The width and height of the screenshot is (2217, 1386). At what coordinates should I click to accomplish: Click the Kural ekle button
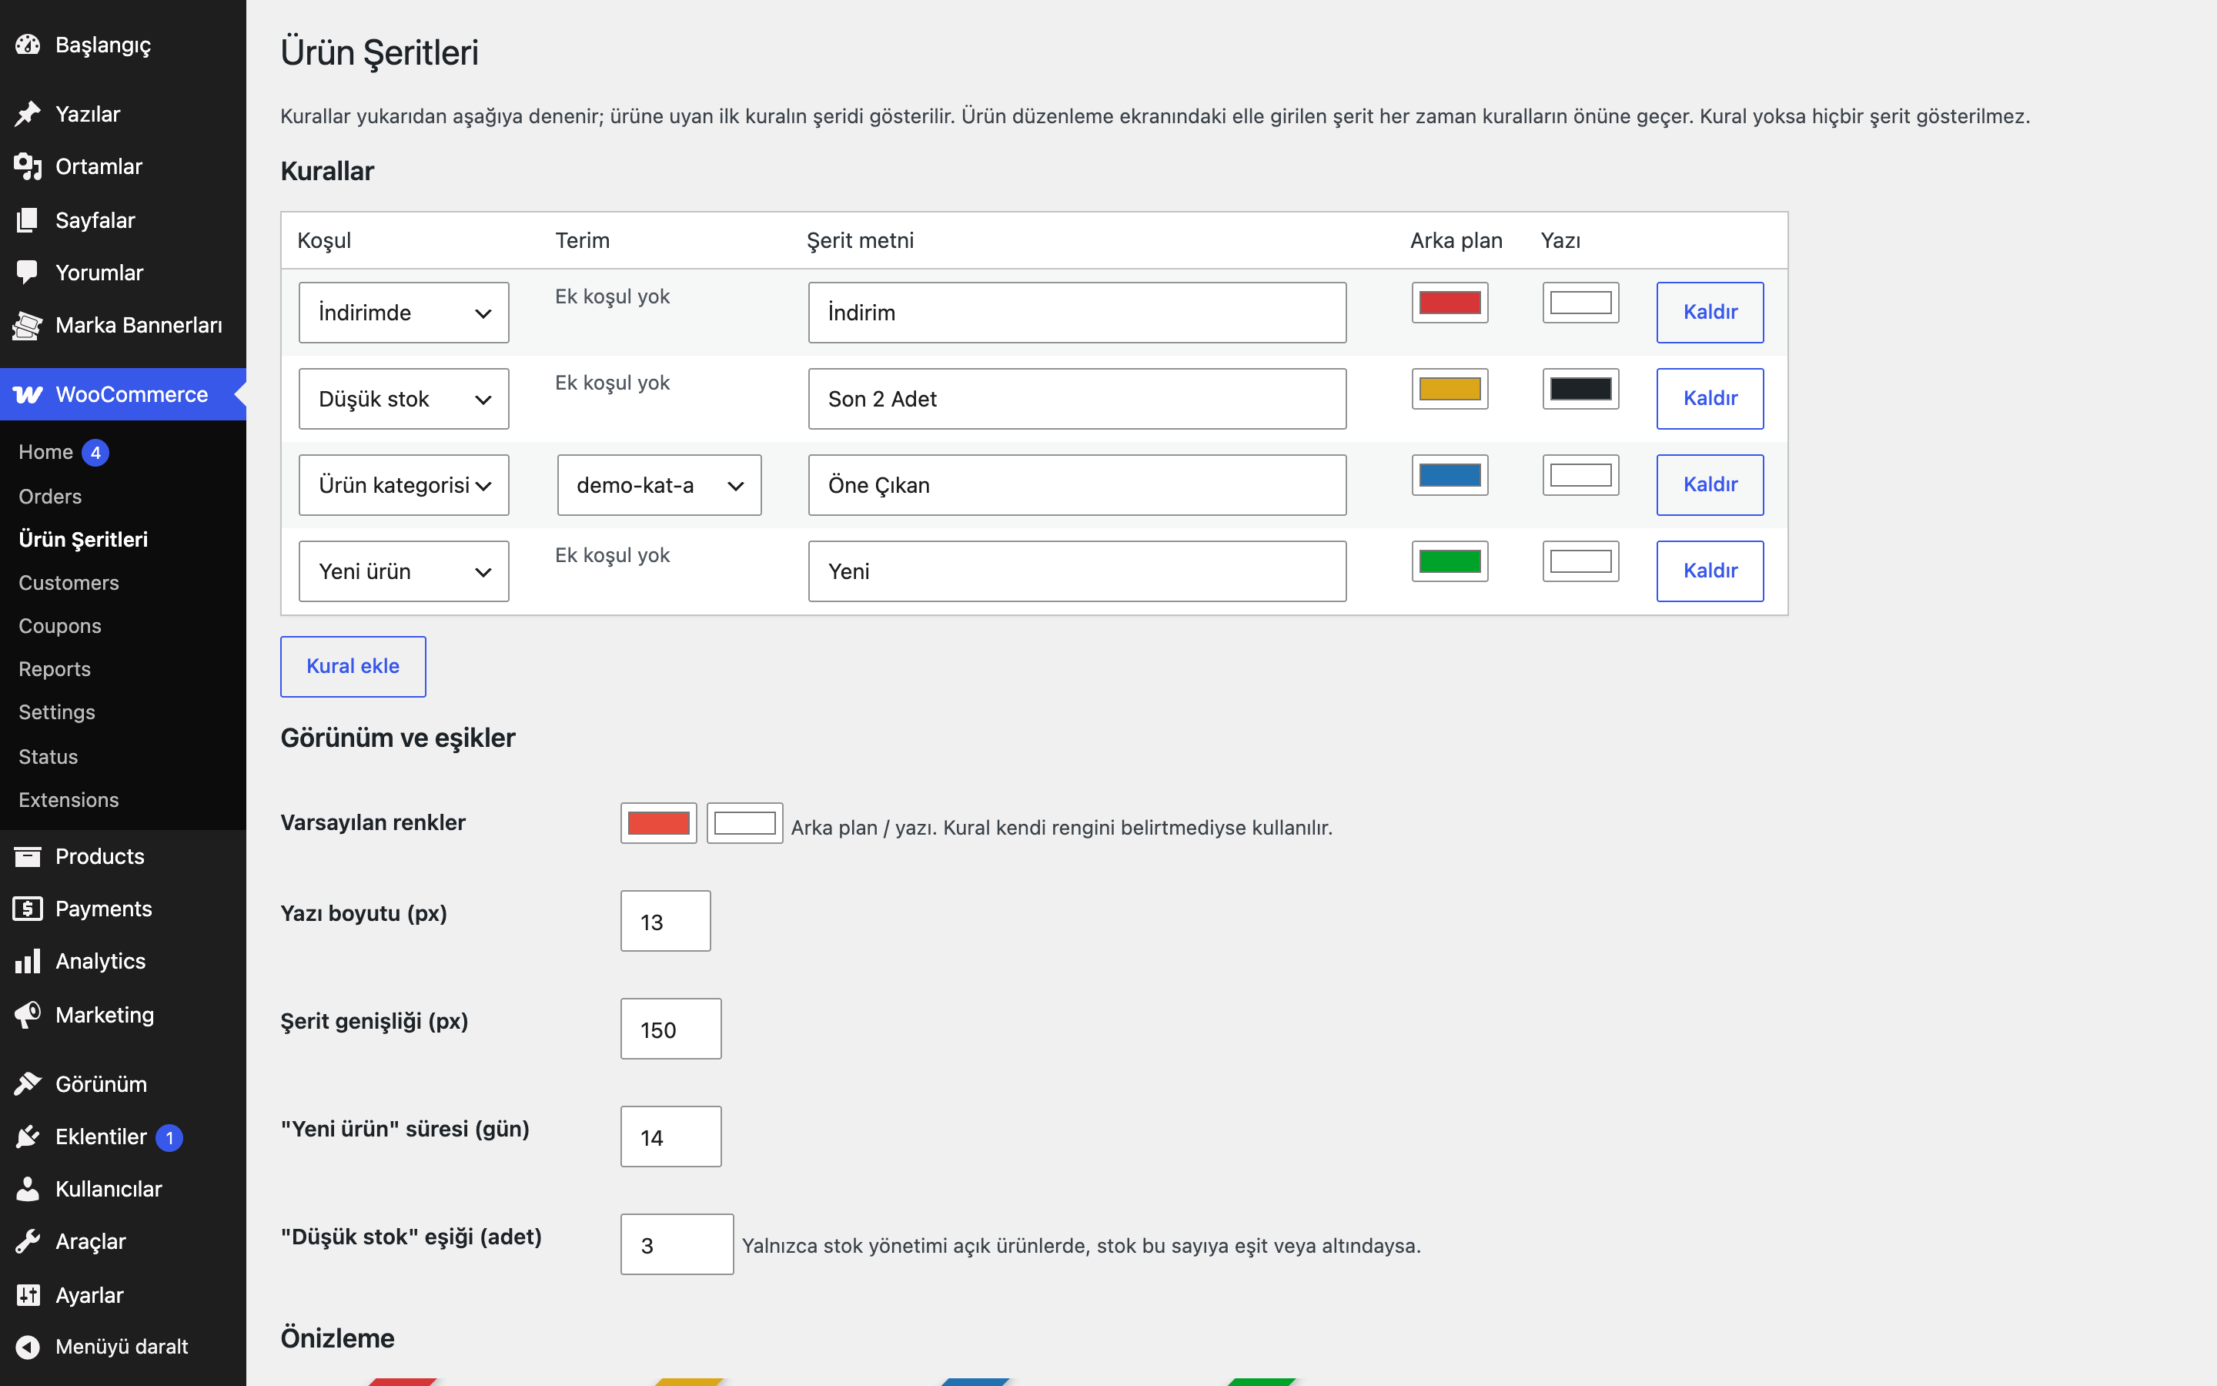(x=353, y=666)
